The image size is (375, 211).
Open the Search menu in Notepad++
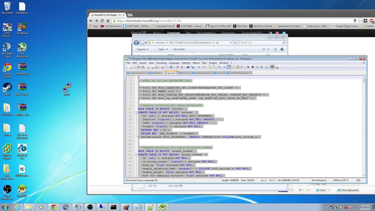143,63
